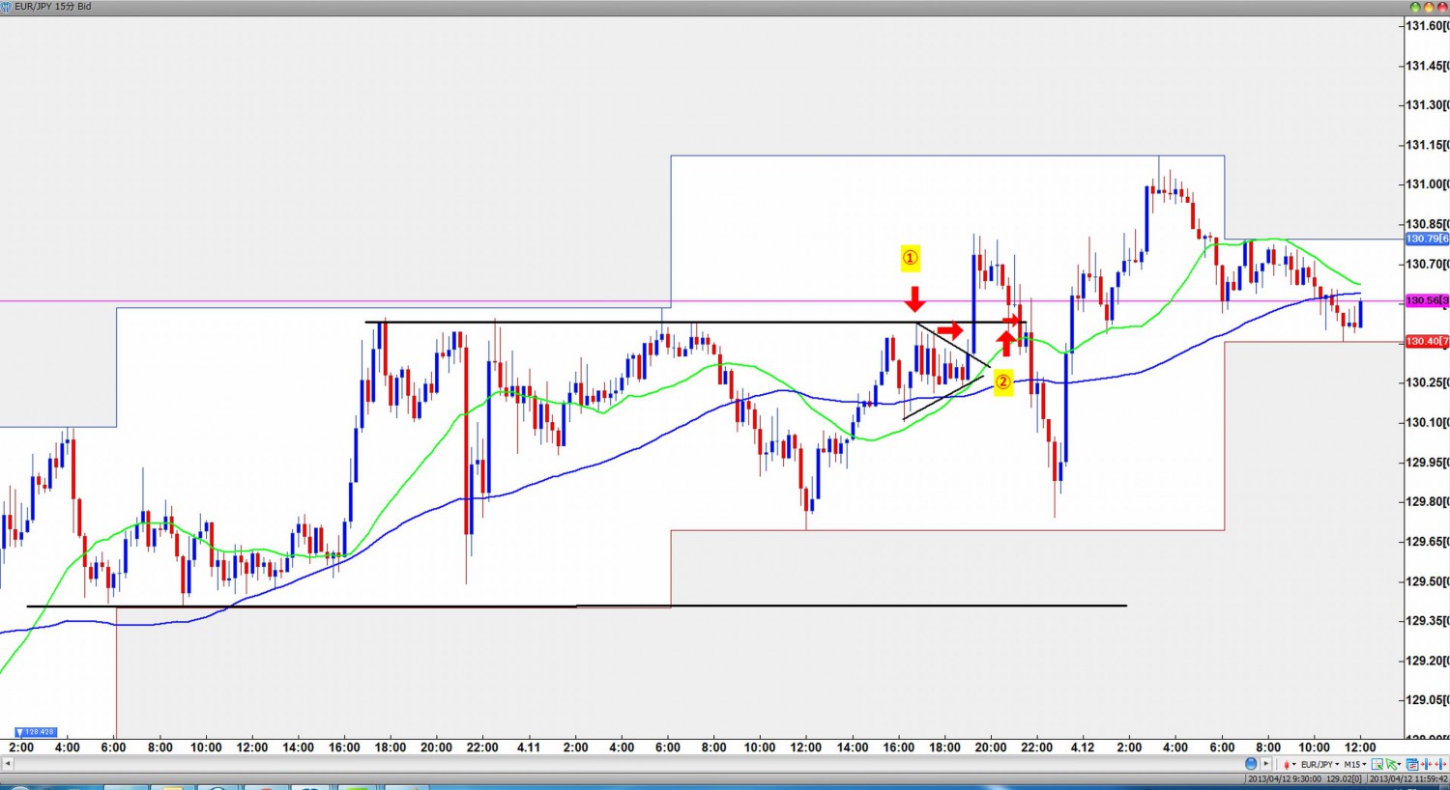Screen dimensions: 1450x790
Task: Click the EUR/JPY 15分 Bid window title
Action: pos(53,7)
